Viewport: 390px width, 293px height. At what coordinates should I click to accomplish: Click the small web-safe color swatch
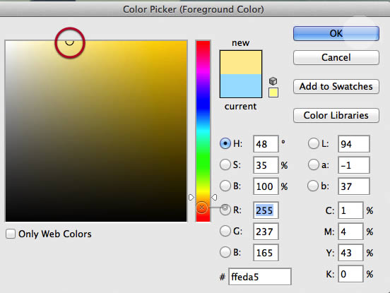coord(273,92)
